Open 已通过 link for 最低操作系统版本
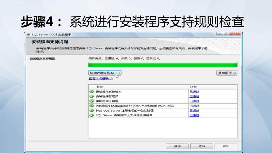272x153 pixels. 194,92
